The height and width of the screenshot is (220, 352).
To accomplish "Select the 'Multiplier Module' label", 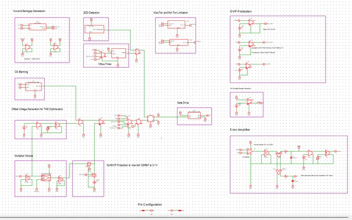I will pos(24,156).
